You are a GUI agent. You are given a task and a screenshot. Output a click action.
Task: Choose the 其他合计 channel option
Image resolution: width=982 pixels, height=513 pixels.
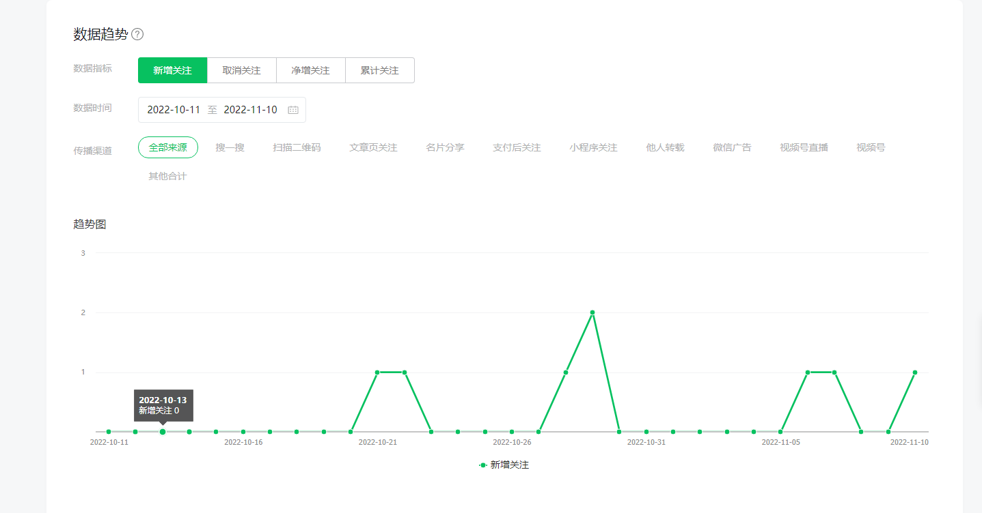click(167, 176)
